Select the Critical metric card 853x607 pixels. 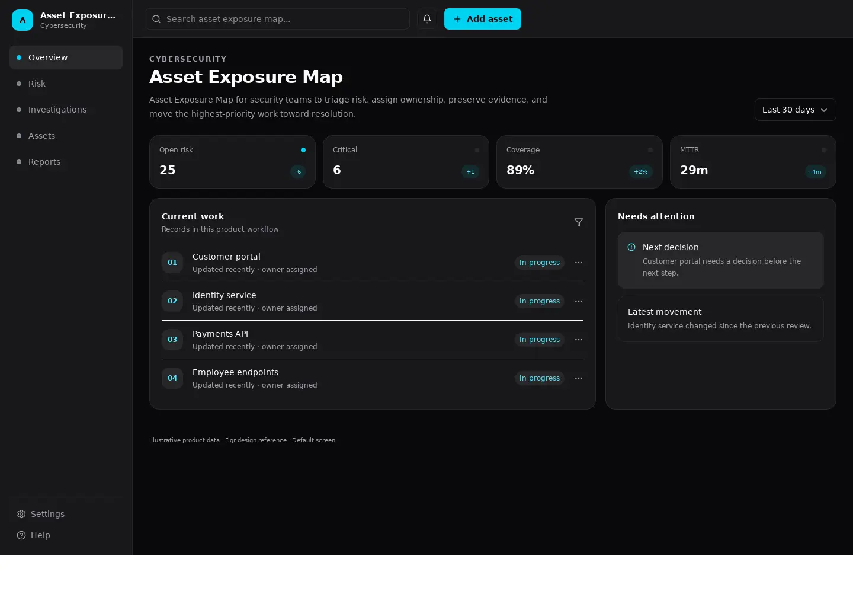tap(406, 162)
